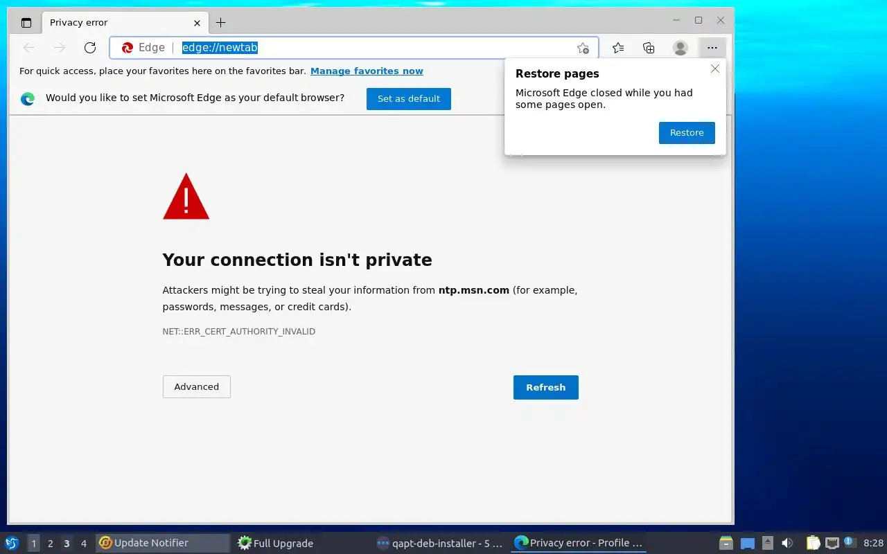The image size is (887, 554).
Task: Open the Lubuntu start menu icon
Action: tap(12, 543)
